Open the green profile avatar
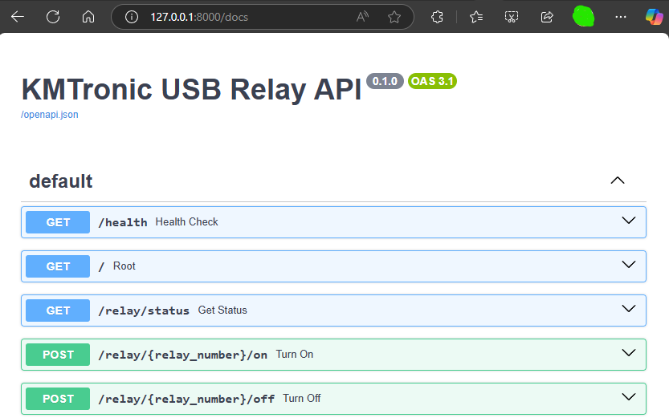669x418 pixels. tap(583, 17)
